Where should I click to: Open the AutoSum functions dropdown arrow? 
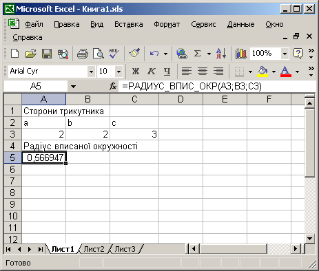(x=209, y=54)
